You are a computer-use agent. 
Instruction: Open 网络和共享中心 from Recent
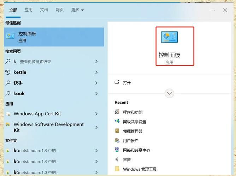click(x=136, y=150)
